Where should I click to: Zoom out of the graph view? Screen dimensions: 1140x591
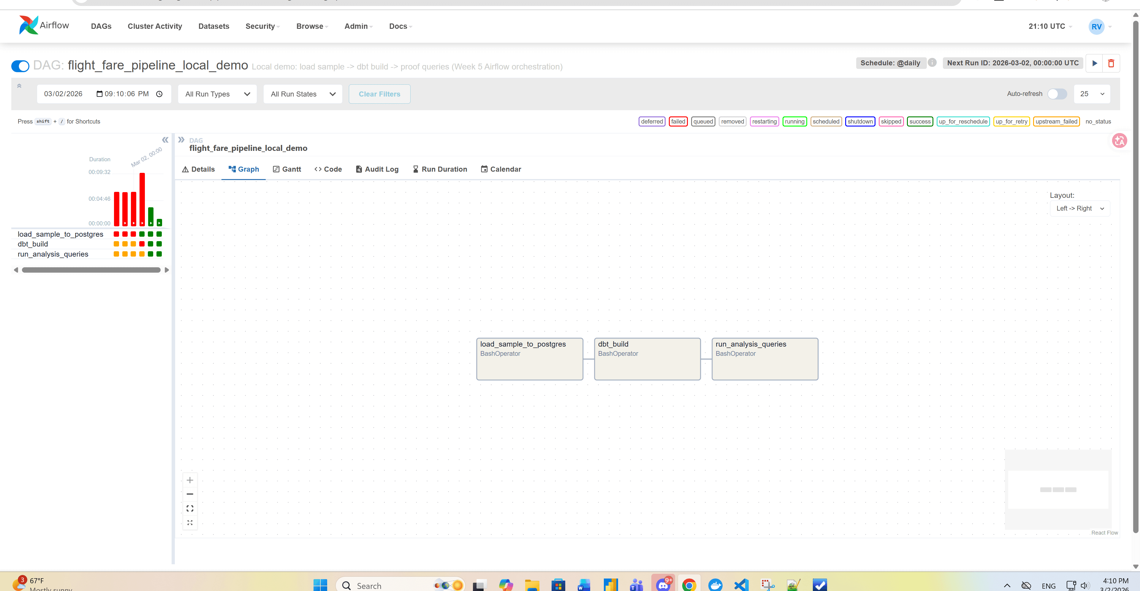point(190,494)
